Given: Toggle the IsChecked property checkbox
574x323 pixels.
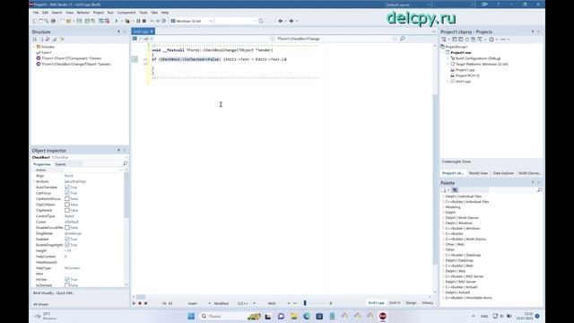Looking at the screenshot, I should [67, 285].
